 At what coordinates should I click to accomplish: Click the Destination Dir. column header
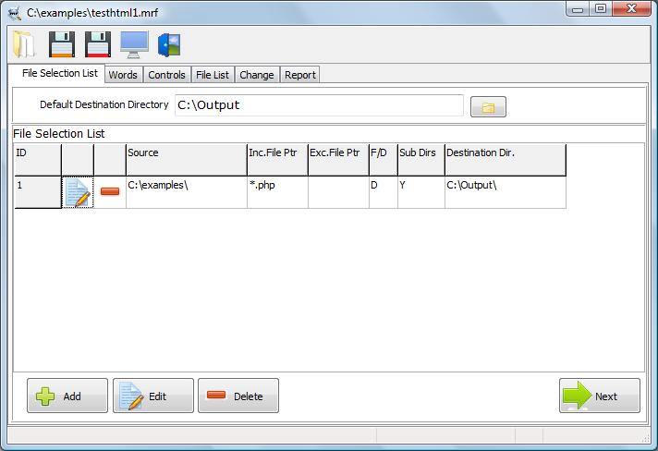(505, 159)
